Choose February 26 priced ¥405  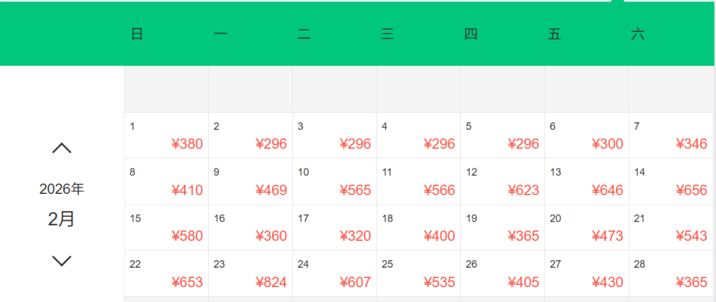(x=503, y=274)
